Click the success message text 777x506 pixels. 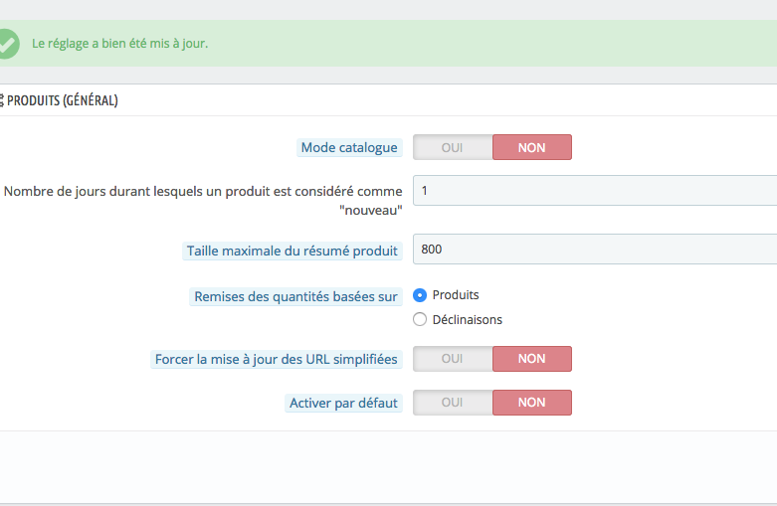120,44
